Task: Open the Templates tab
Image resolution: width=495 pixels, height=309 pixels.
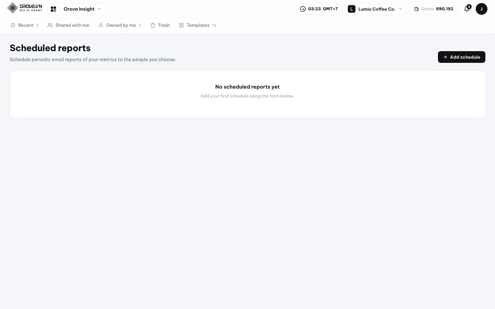Action: click(198, 25)
